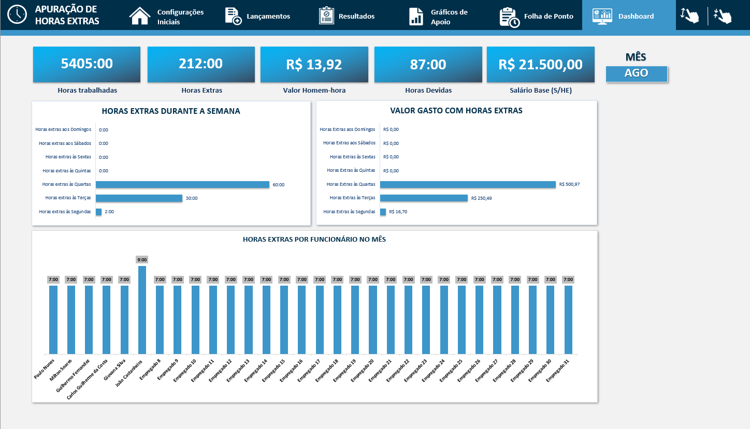Click the Resultados clipboard icon
Image resolution: width=750 pixels, height=429 pixels.
point(326,16)
